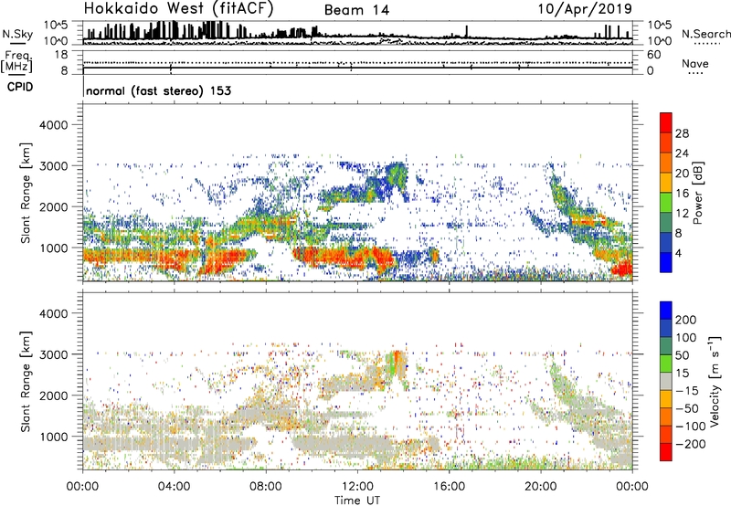Viewport: 731px width, 506px height.
Task: Click the gray band of the velocity color bar
Action: [x=666, y=382]
